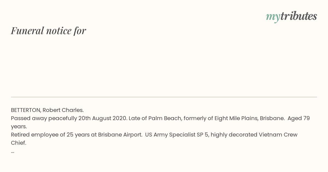
Task: Click the words 'Brisbane Airport'
Action: (120, 135)
